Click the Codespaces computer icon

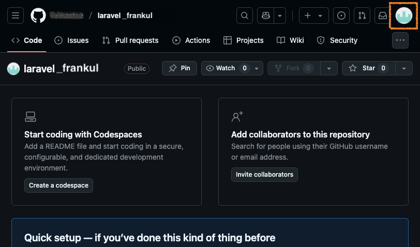click(31, 117)
